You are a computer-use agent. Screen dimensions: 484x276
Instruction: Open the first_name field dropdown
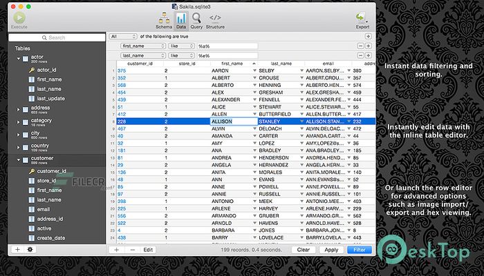(143, 46)
